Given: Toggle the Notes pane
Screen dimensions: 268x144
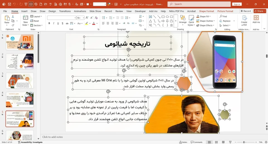Looking at the screenshot, I should pos(183,142).
